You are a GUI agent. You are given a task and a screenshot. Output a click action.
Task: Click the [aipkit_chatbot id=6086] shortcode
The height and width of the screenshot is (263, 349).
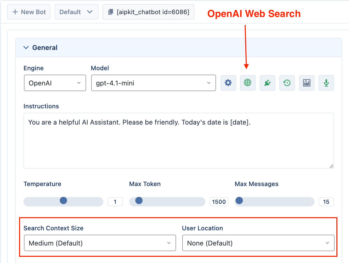(148, 12)
